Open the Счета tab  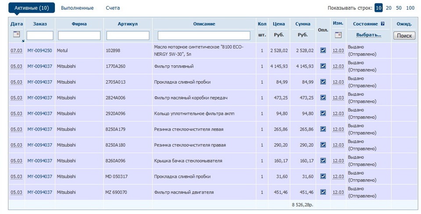[x=113, y=8]
